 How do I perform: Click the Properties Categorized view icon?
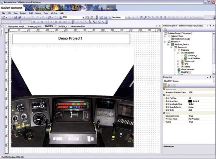point(165,85)
